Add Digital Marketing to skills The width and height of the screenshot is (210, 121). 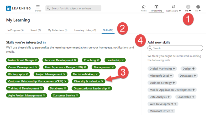click(x=174, y=69)
